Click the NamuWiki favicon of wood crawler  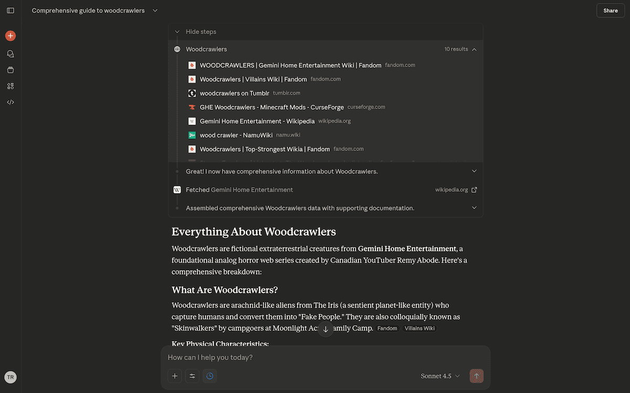[x=192, y=135]
